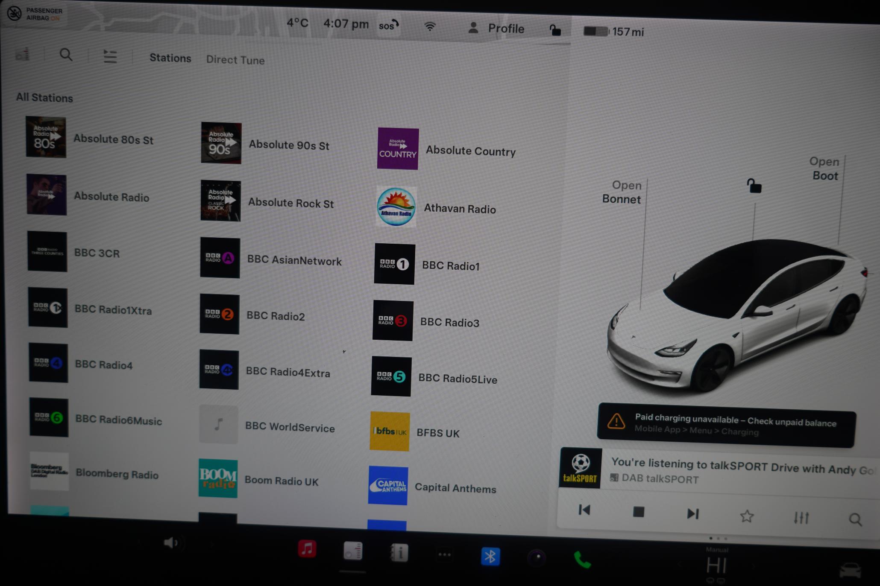Select the Stations tab
This screenshot has height=586, width=880.
tap(168, 60)
